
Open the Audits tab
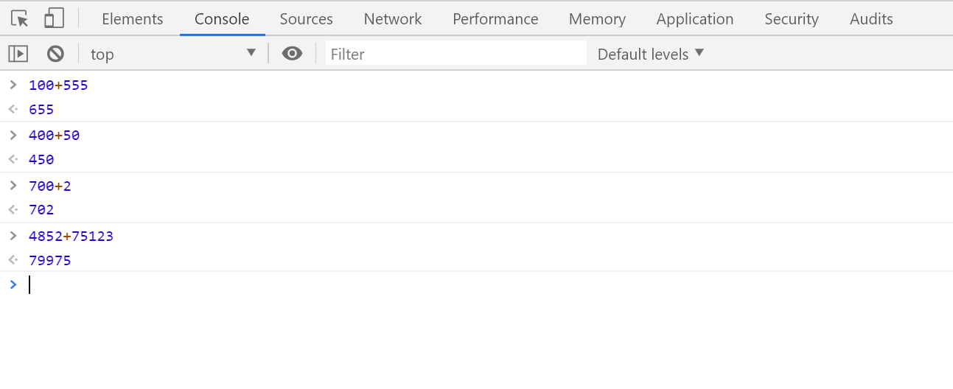point(871,19)
